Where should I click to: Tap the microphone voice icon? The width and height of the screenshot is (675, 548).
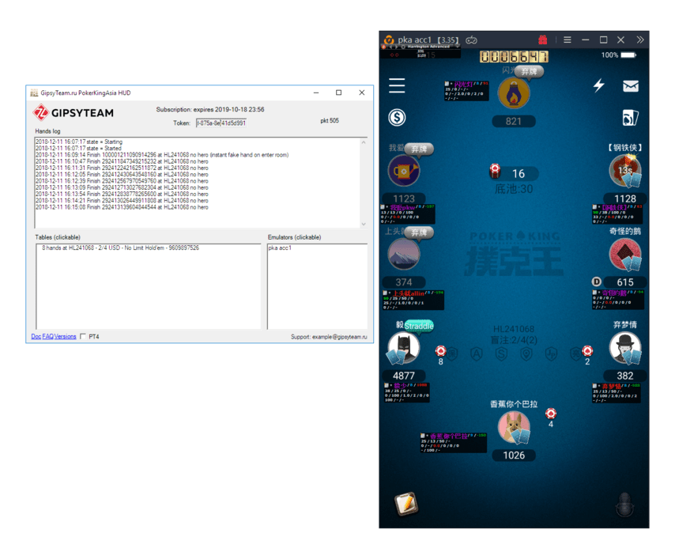pyautogui.click(x=624, y=504)
